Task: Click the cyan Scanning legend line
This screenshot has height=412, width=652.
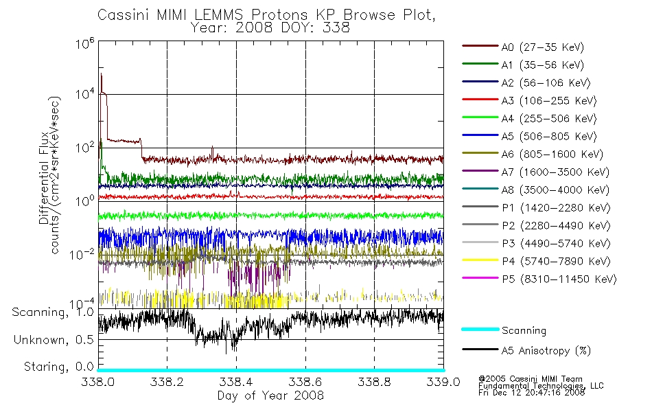Action: 480,329
